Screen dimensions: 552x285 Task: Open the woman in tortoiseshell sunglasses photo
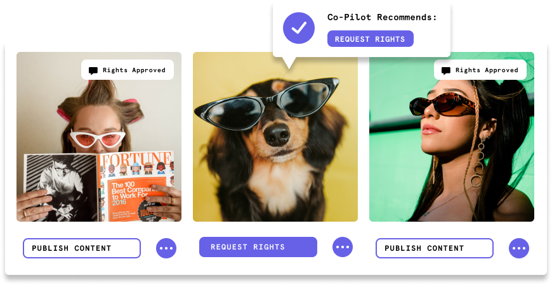[x=452, y=137]
